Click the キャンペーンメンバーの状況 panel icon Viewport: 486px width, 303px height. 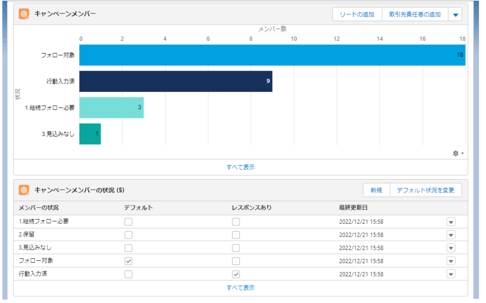(x=24, y=190)
